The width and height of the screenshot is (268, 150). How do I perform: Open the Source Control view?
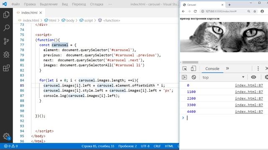(x=6, y=41)
